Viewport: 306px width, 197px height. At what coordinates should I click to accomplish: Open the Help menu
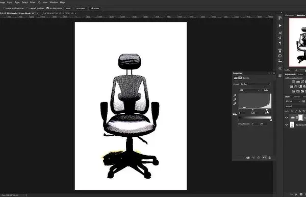tap(62, 3)
